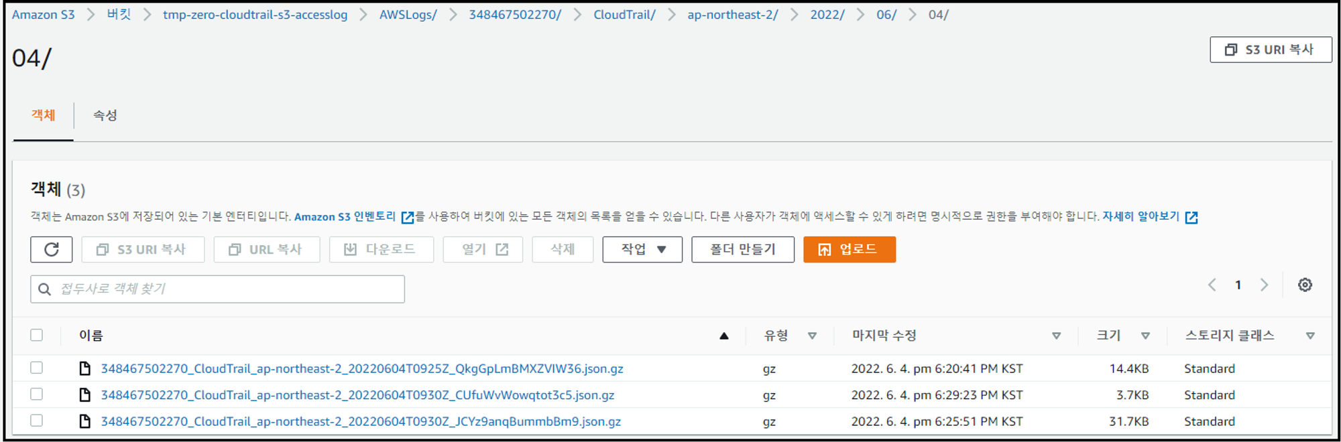The height and width of the screenshot is (442, 1341).
Task: Open 버킷 breadcrumb link
Action: click(119, 15)
